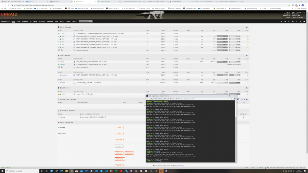The image size is (308, 173).
Task: Browse Disk 3 contents via its view icon
Action: pos(248,42)
